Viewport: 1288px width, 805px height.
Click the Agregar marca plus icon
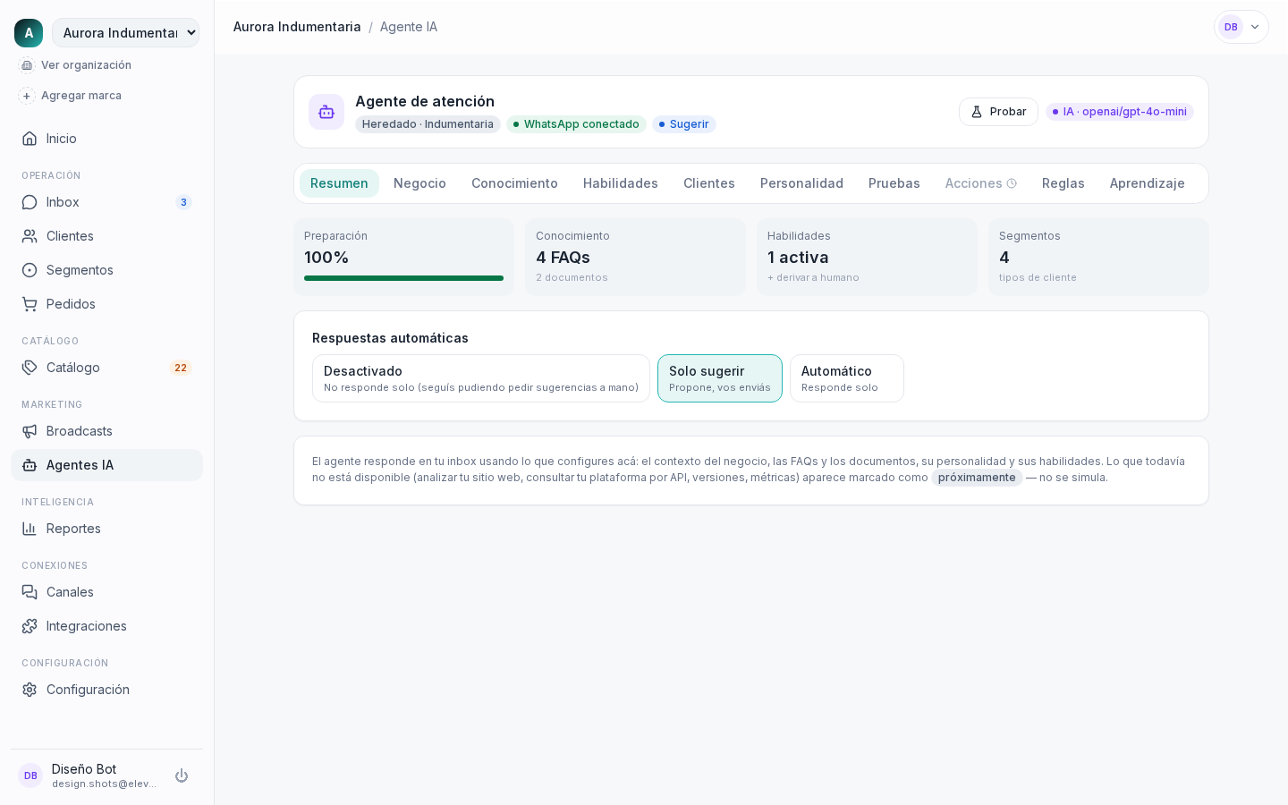click(27, 96)
